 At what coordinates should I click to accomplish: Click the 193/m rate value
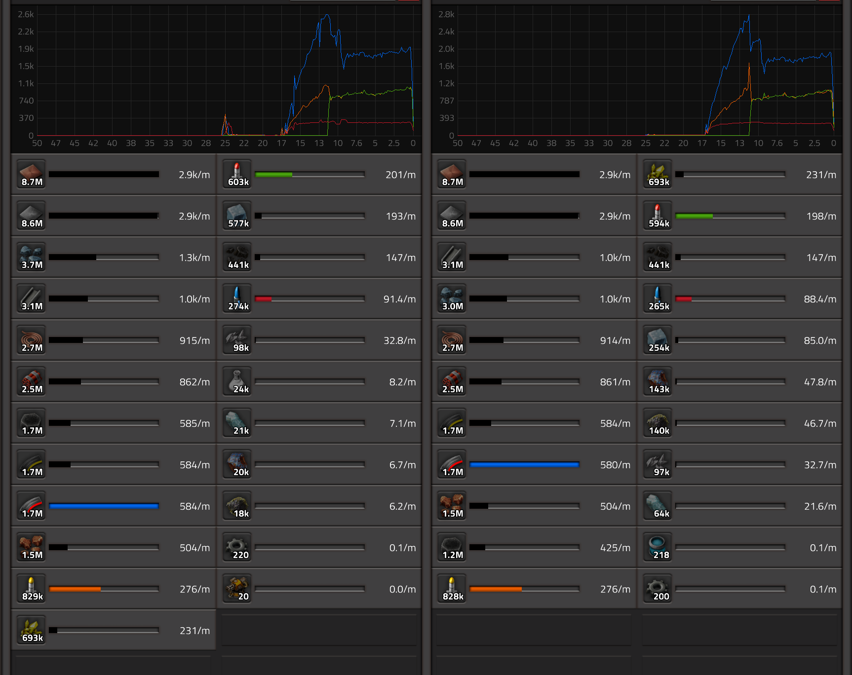point(401,216)
